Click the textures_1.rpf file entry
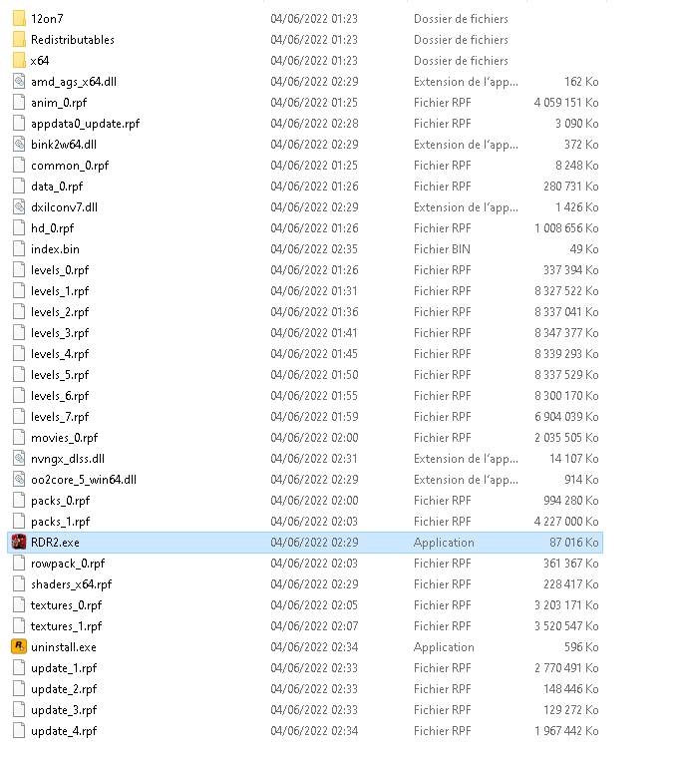 tap(306, 626)
